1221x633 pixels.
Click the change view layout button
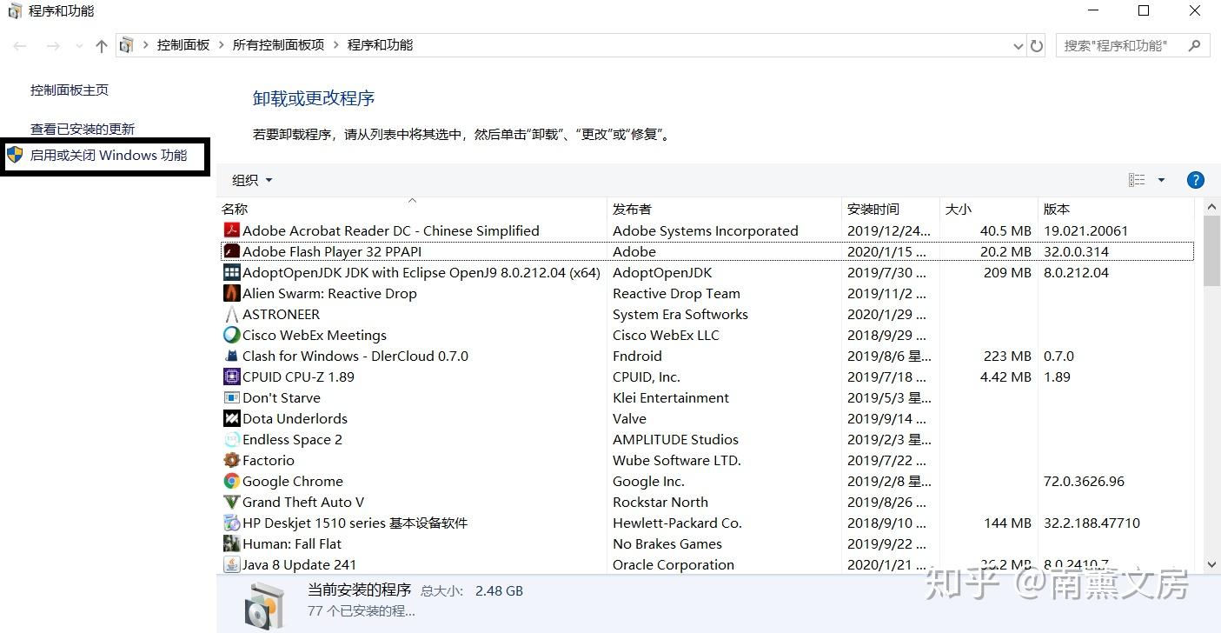pos(1137,180)
